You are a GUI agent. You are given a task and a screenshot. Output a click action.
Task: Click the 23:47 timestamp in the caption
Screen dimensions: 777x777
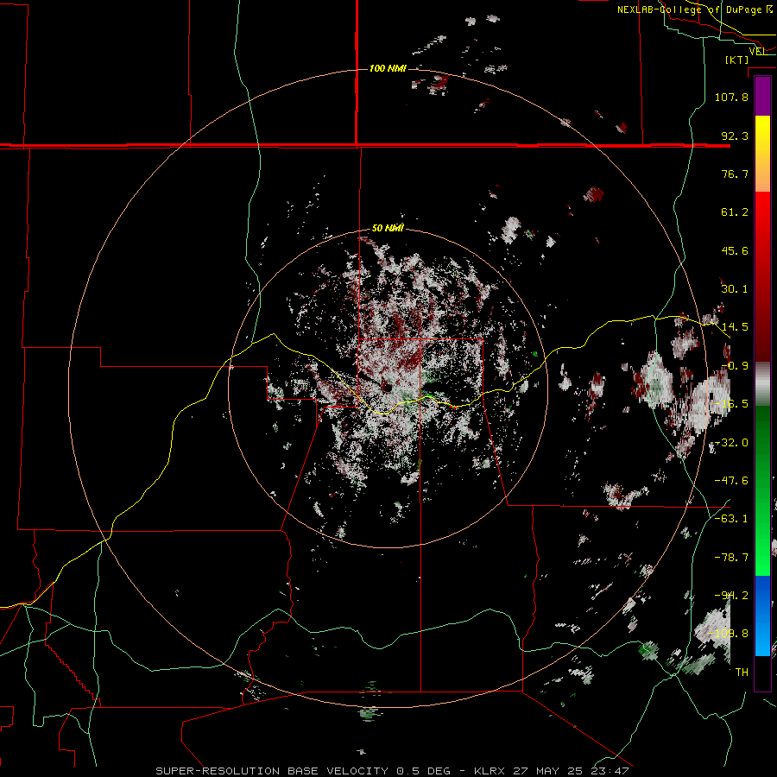[x=610, y=771]
